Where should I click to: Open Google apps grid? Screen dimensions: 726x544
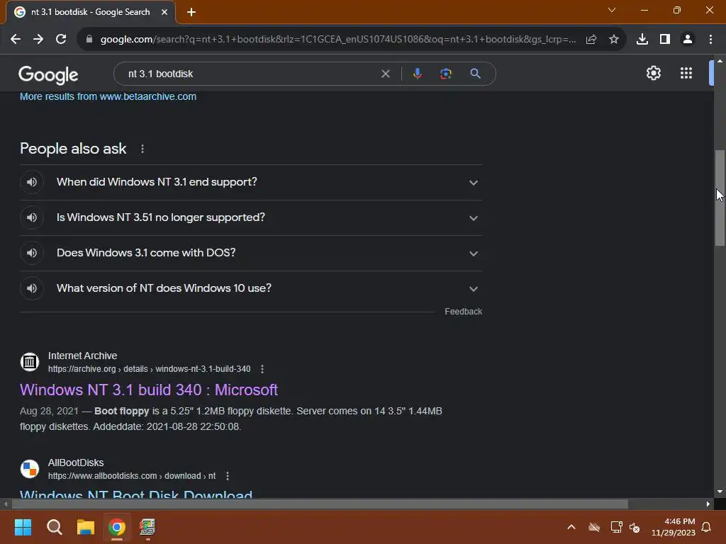(686, 73)
